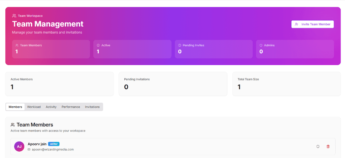The height and width of the screenshot is (158, 345).
Task: Click the people icon next to Team Workspace
Action: (x=14, y=16)
